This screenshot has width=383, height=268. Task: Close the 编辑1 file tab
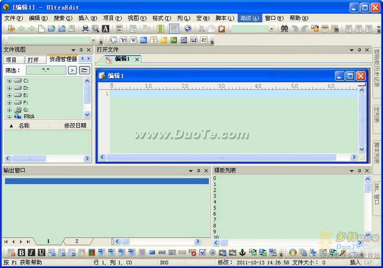(x=137, y=59)
